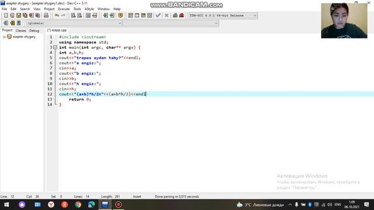The width and height of the screenshot is (374, 210).
Task: Open the Execute menu
Action: (64, 9)
